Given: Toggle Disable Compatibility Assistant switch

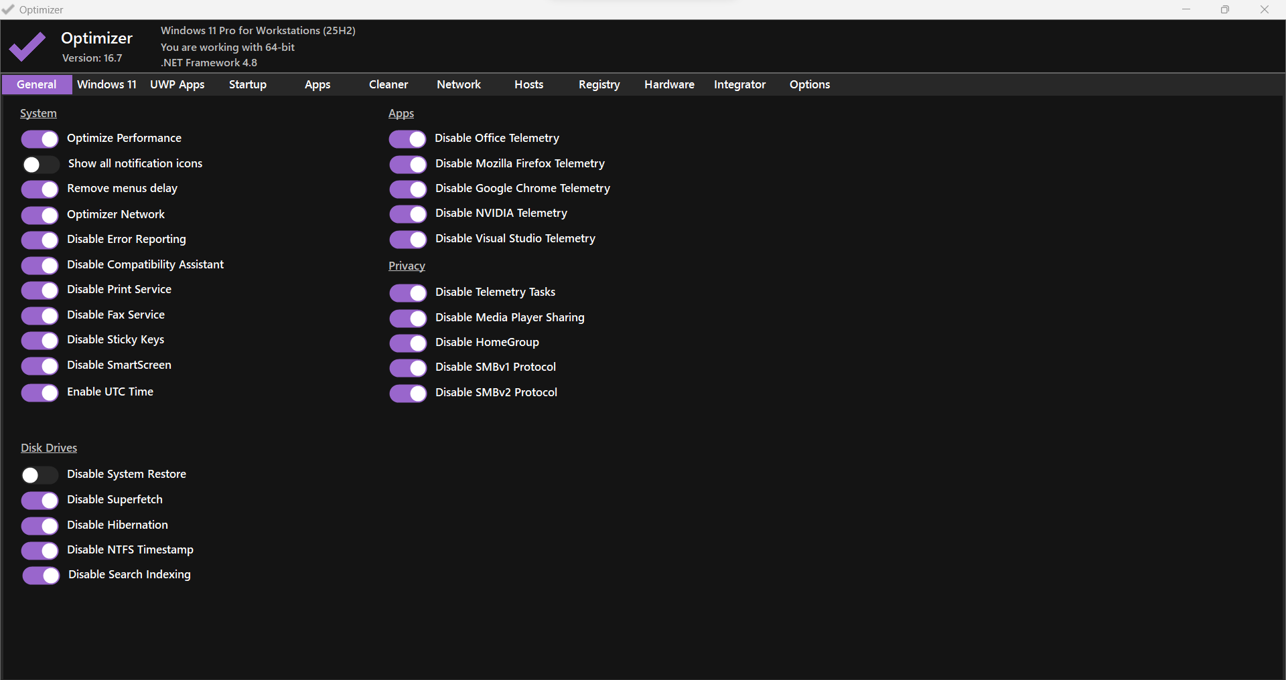Looking at the screenshot, I should point(40,266).
